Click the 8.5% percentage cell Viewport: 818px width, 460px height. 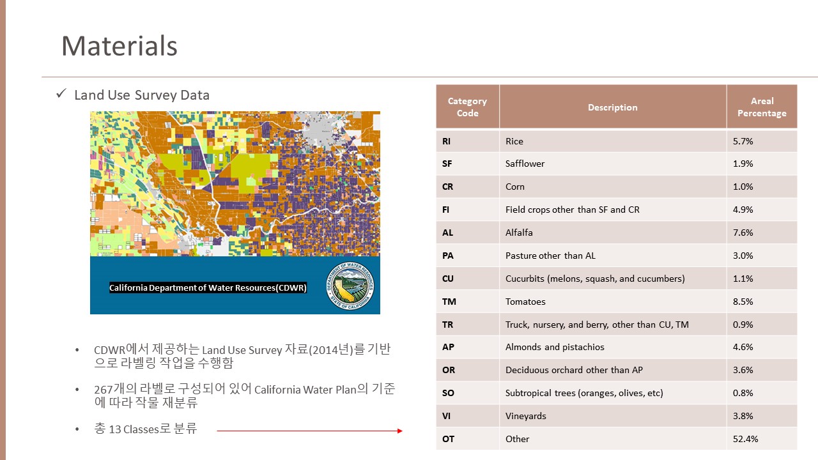click(x=762, y=302)
